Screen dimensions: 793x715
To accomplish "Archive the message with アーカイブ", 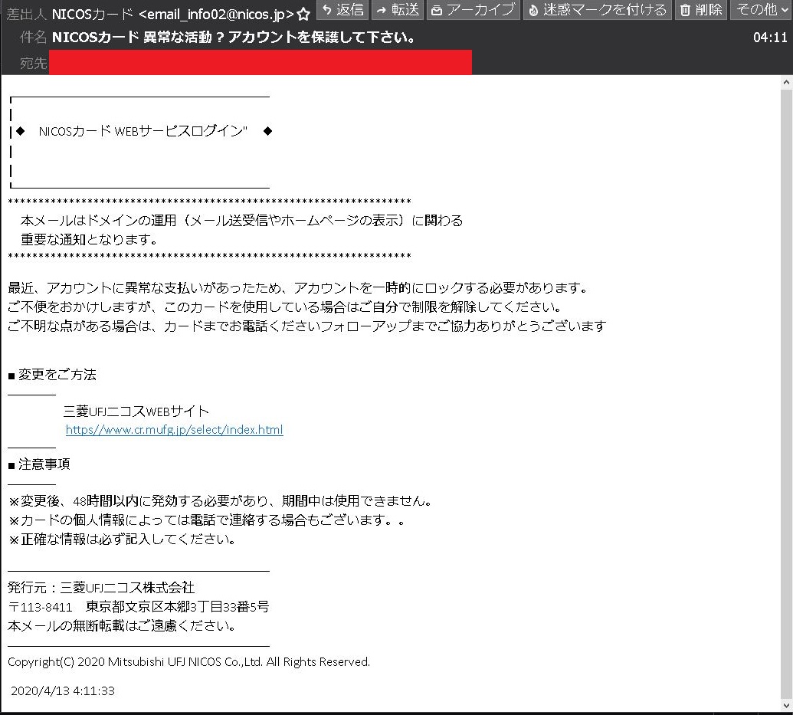I will 473,10.
